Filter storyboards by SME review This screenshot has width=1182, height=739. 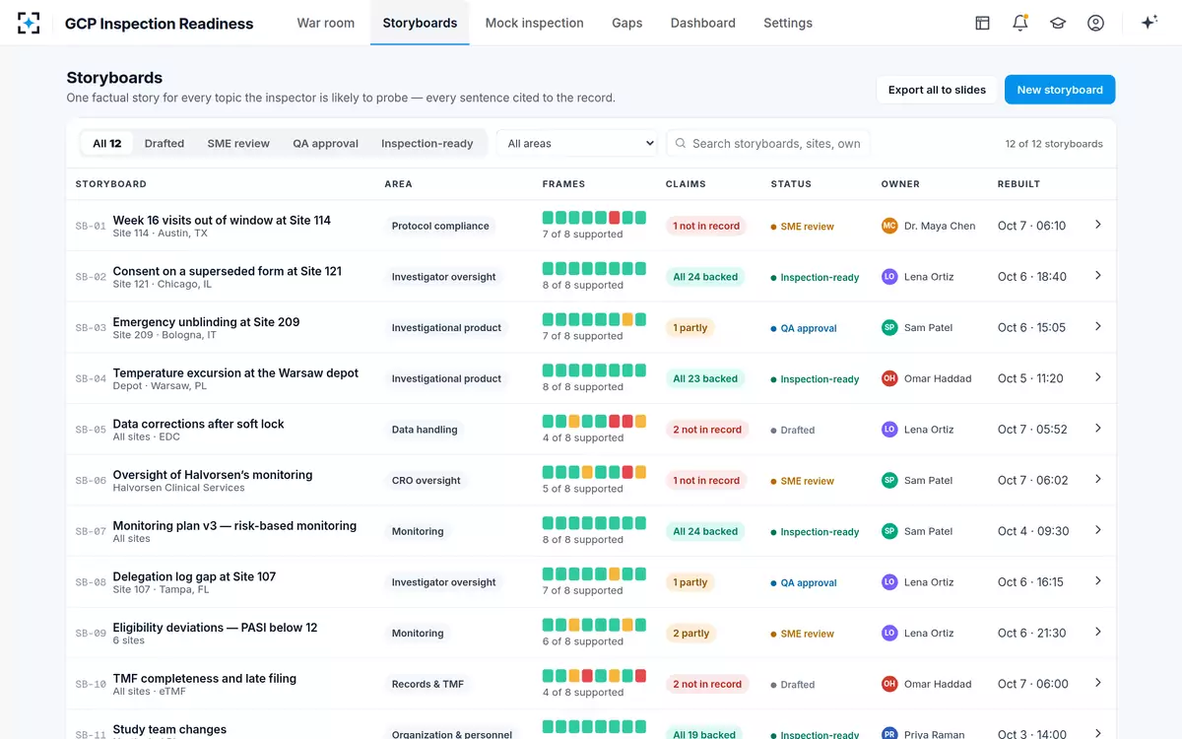(x=238, y=143)
